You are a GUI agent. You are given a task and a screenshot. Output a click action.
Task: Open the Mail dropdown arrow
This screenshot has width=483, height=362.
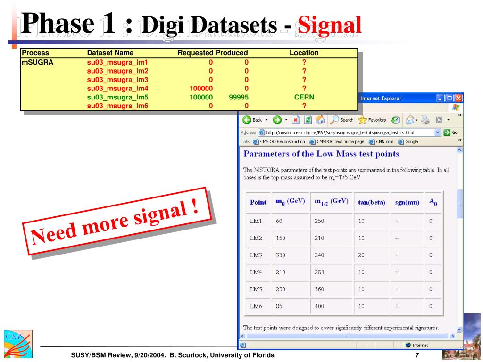pyautogui.click(x=416, y=120)
